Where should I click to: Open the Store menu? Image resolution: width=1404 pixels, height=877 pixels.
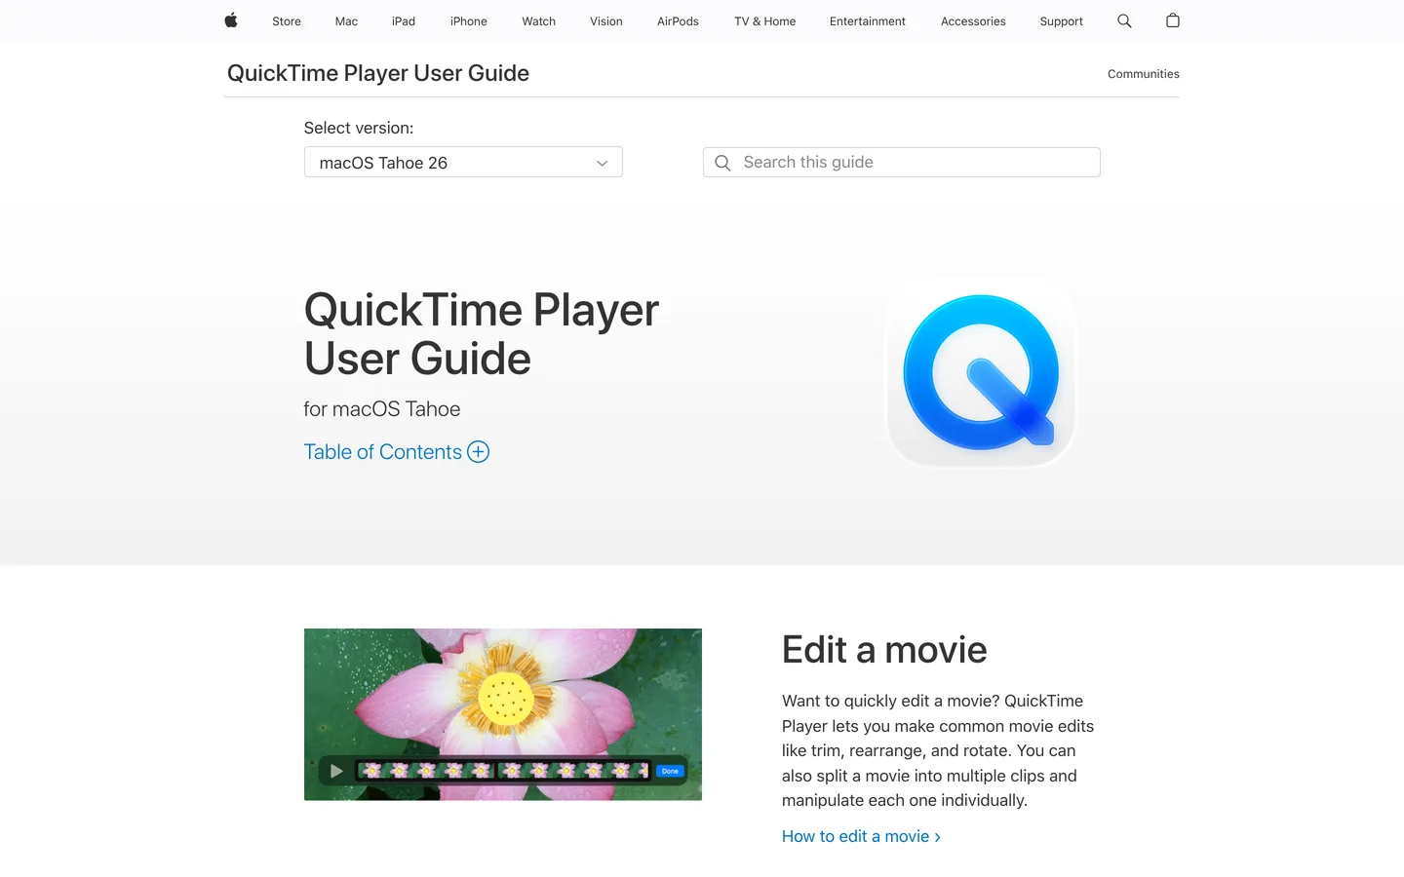(287, 21)
